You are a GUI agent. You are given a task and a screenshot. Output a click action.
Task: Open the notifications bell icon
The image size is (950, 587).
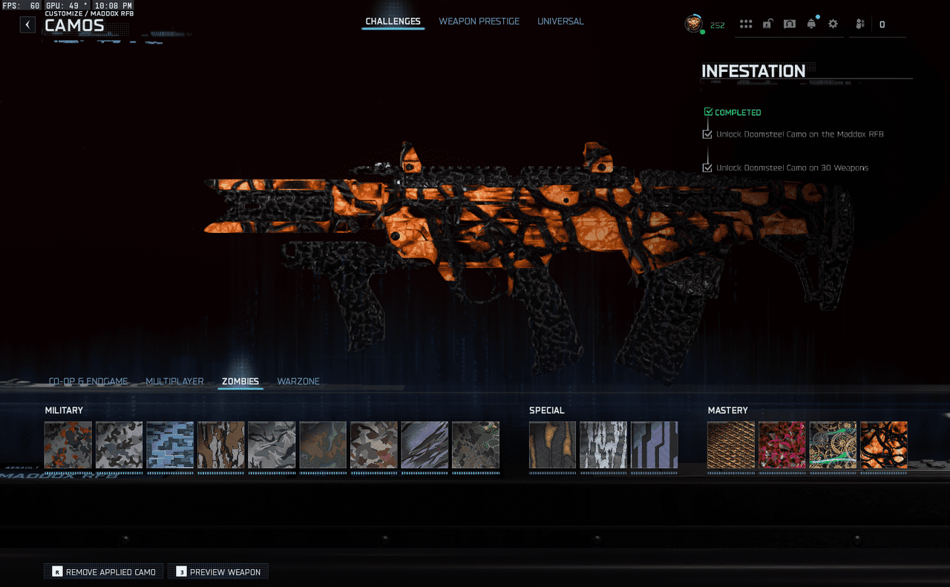[811, 24]
